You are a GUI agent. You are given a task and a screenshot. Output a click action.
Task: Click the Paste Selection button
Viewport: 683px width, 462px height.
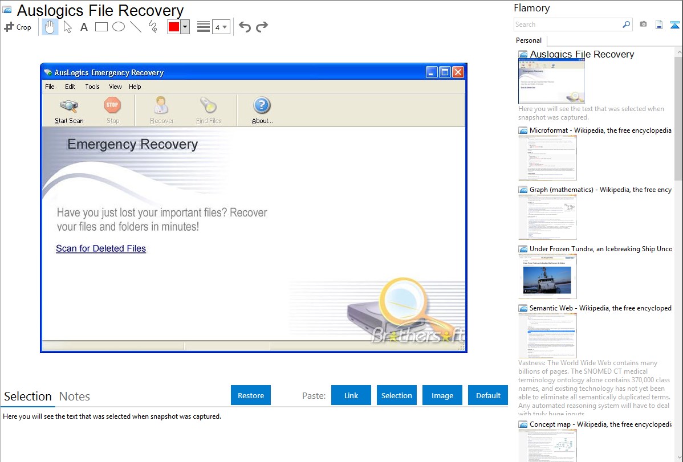tap(397, 395)
